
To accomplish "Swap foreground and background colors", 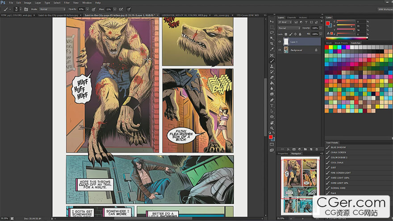I will click(274, 133).
